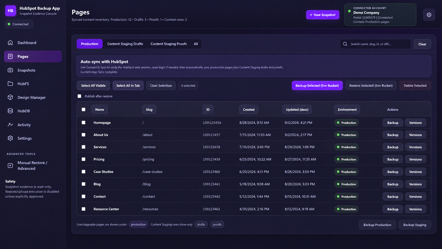Click the search name, slug, id field
This screenshot has width=442, height=249.
[375, 44]
